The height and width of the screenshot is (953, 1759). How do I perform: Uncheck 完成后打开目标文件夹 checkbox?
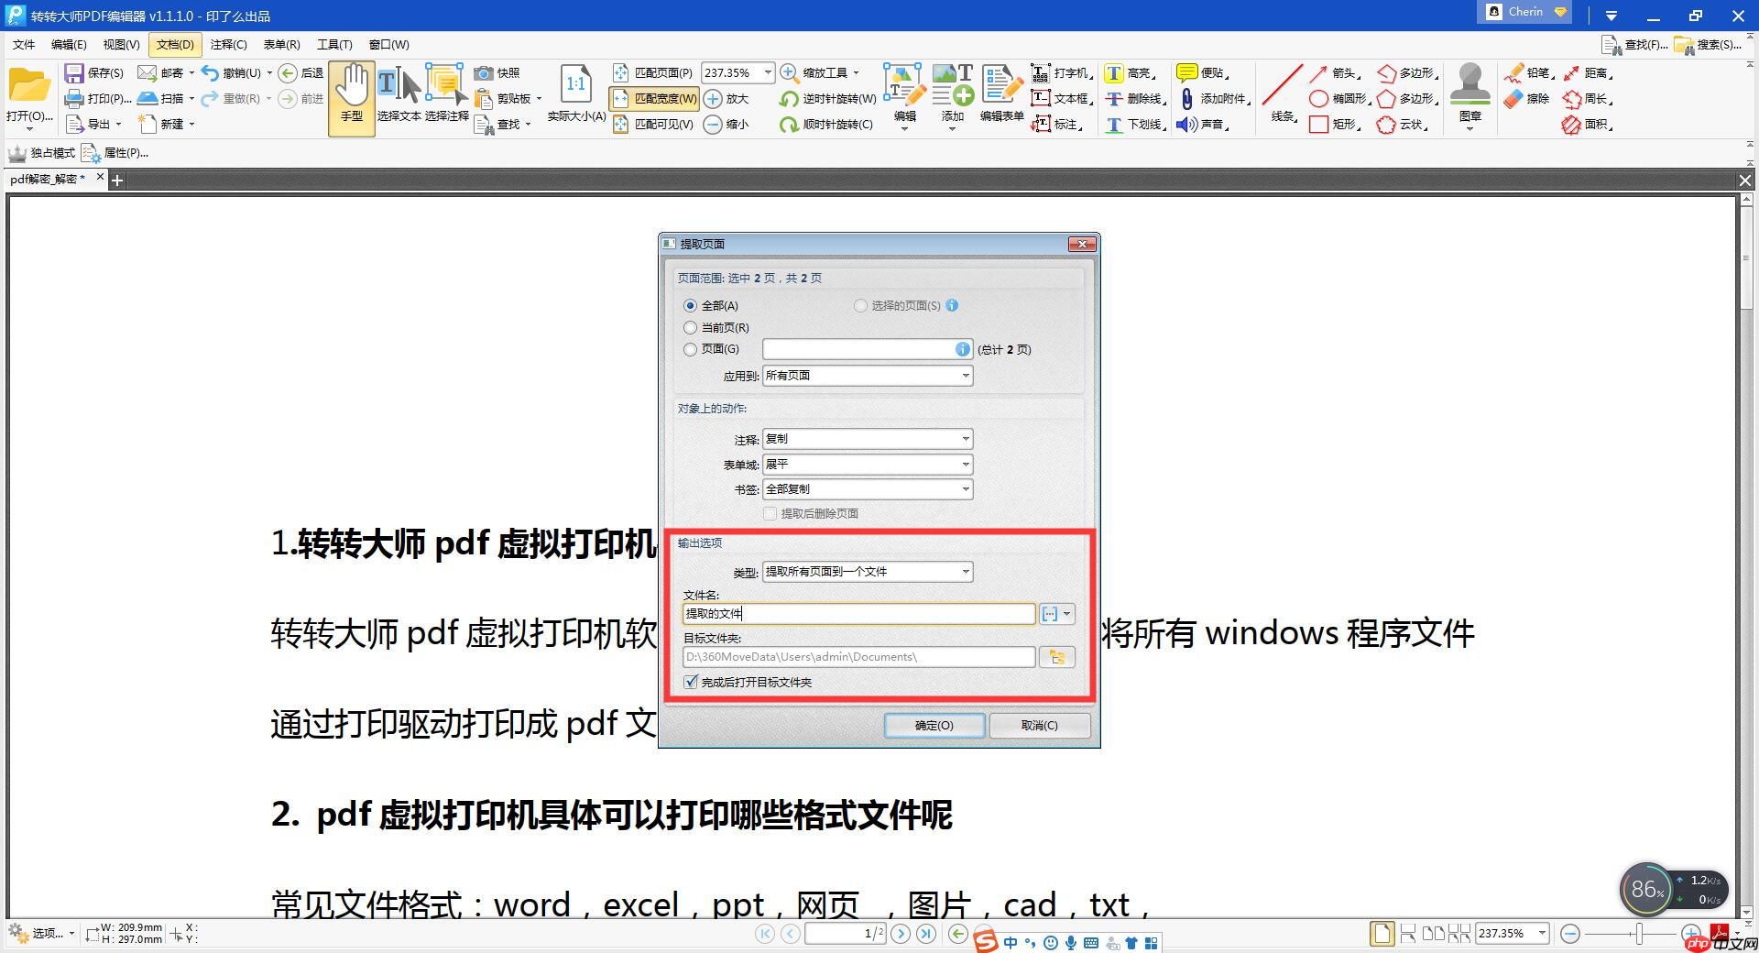pyautogui.click(x=691, y=682)
